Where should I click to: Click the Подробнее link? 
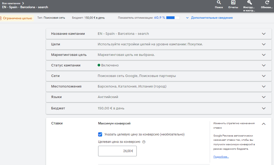pos(221,157)
